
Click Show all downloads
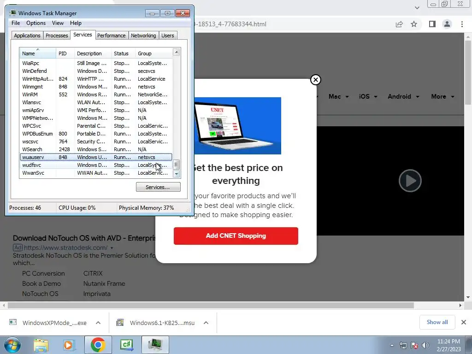coord(437,322)
